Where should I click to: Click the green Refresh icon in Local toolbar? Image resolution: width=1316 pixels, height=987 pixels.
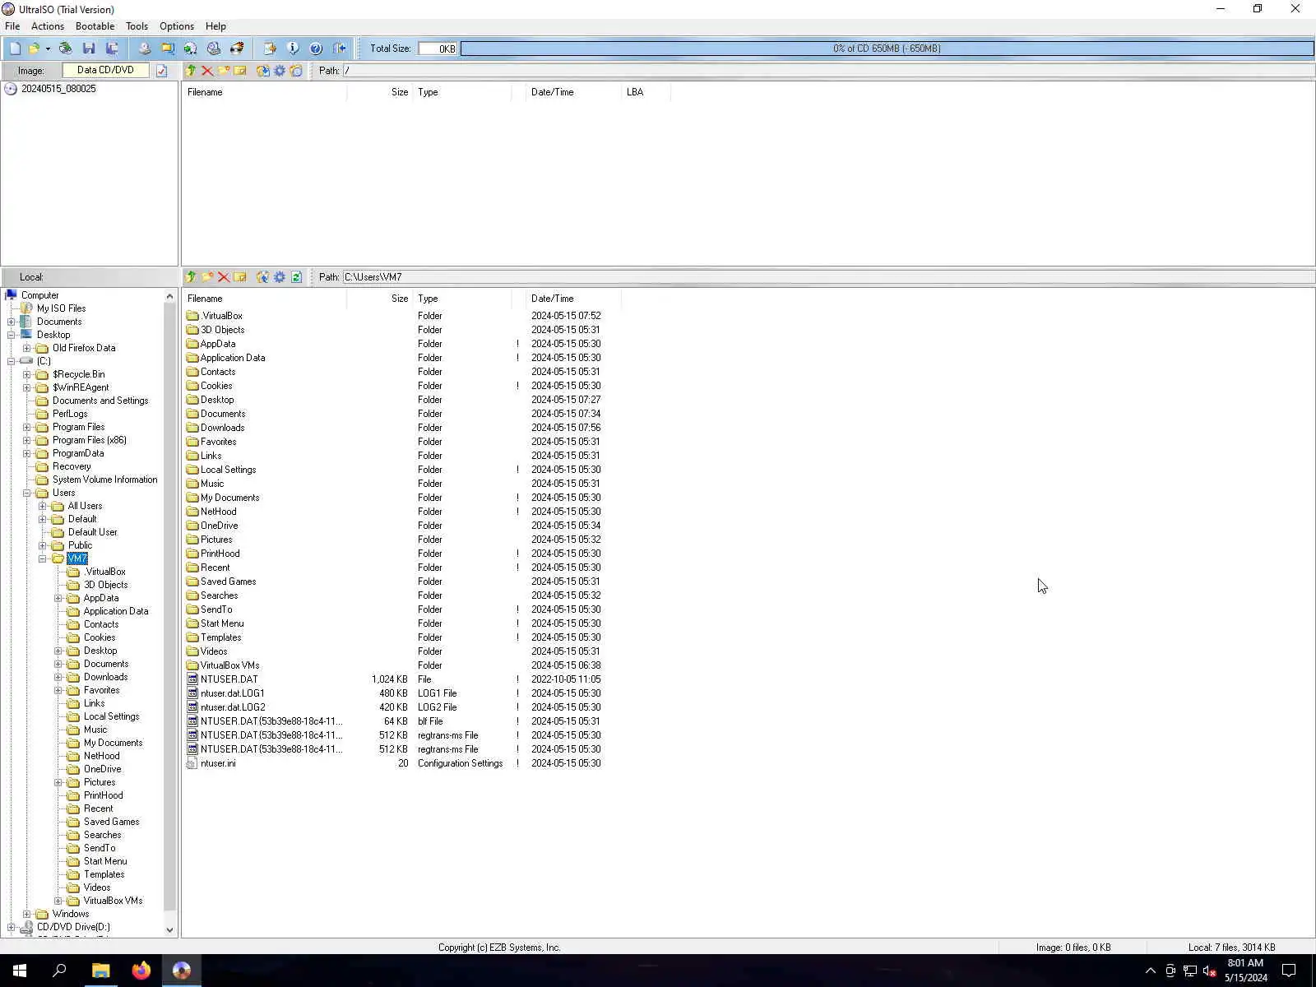pyautogui.click(x=296, y=277)
